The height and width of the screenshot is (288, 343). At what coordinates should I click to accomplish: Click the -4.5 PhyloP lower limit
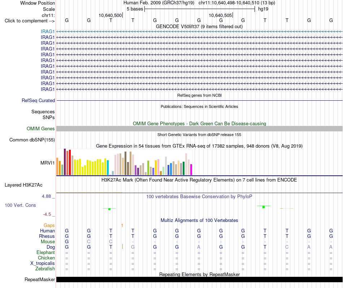tap(47, 214)
